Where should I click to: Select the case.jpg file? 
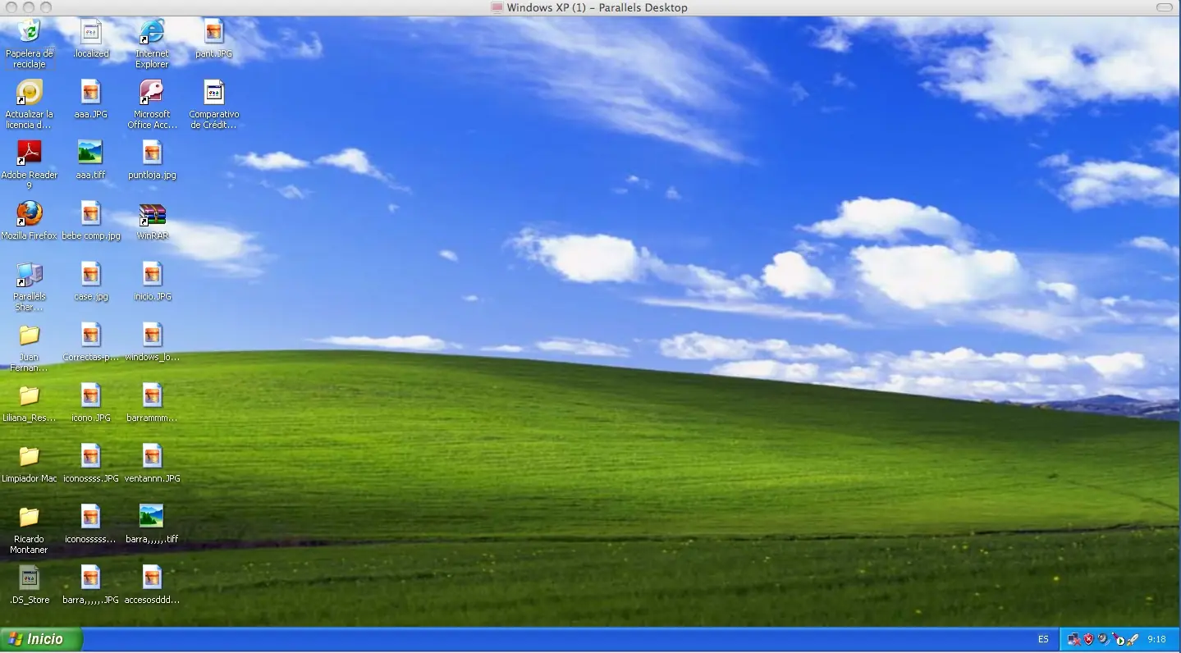[x=90, y=274]
